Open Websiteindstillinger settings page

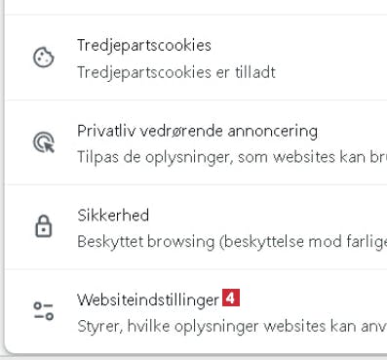(x=196, y=311)
